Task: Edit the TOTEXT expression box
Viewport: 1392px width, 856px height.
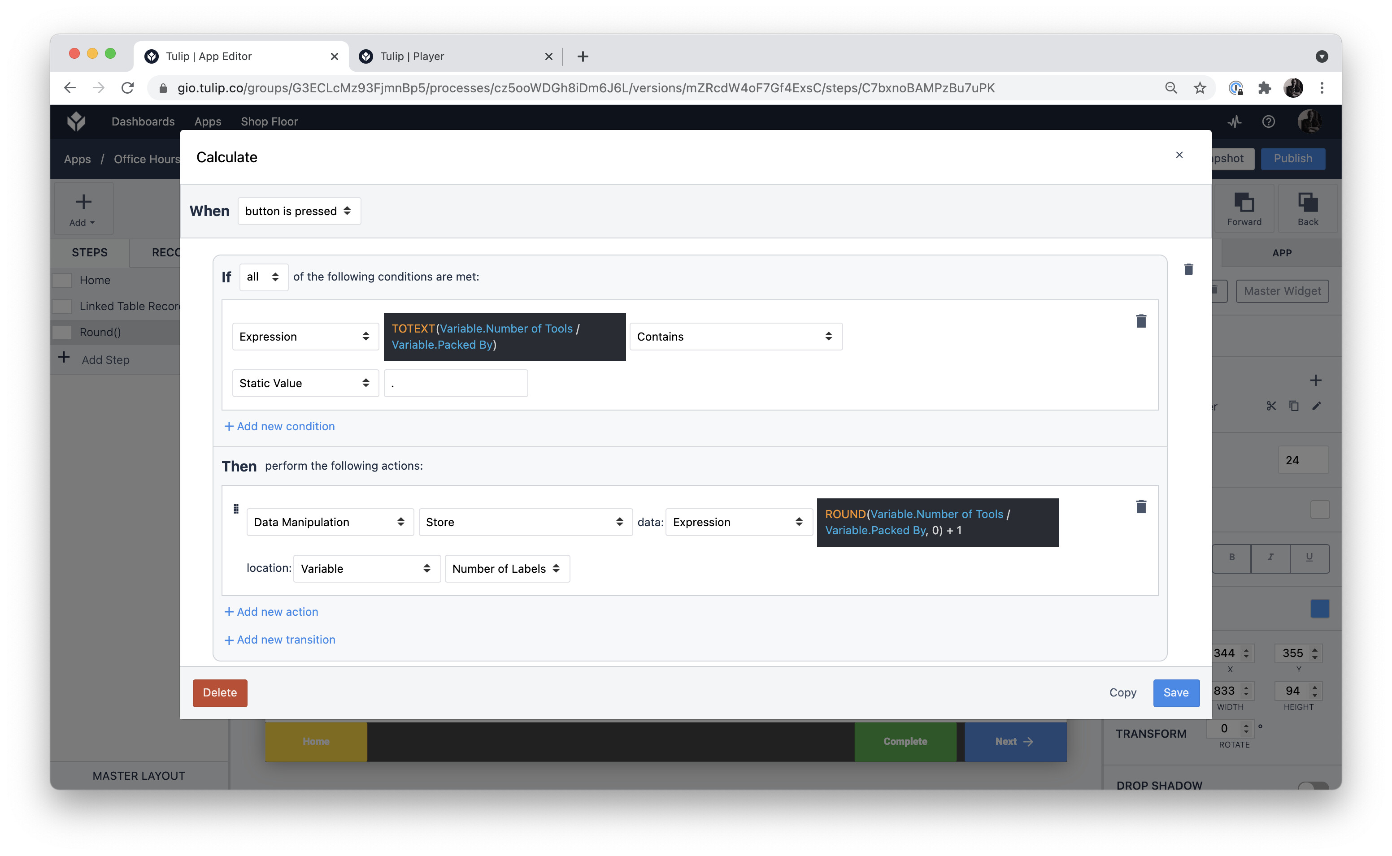Action: pyautogui.click(x=504, y=337)
